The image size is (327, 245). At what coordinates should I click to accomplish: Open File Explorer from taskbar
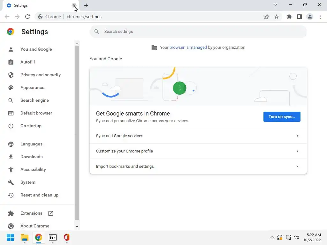[24, 237]
